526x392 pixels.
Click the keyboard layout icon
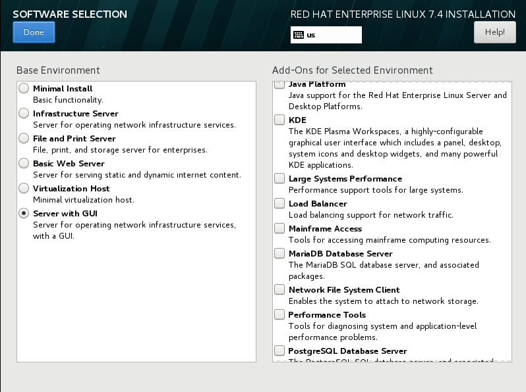(x=298, y=35)
